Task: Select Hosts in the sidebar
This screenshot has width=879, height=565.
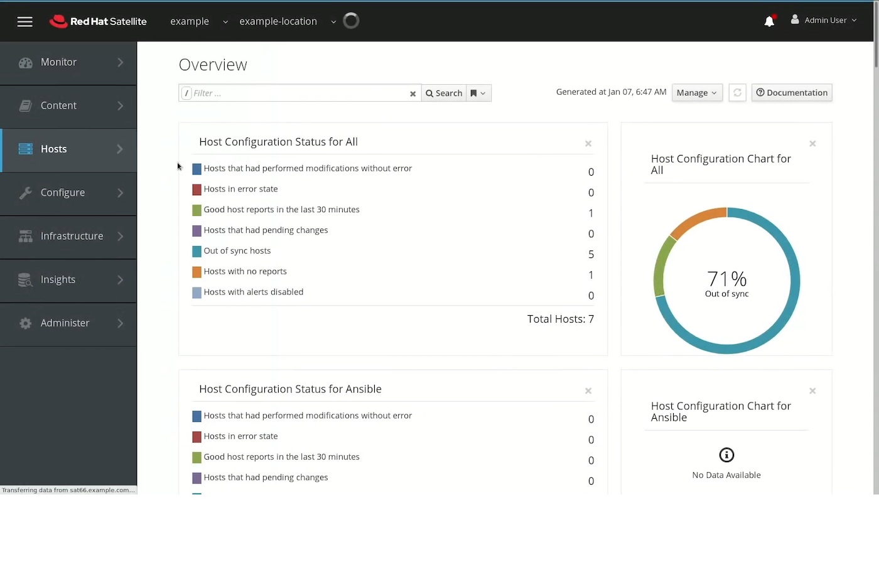Action: [x=68, y=149]
